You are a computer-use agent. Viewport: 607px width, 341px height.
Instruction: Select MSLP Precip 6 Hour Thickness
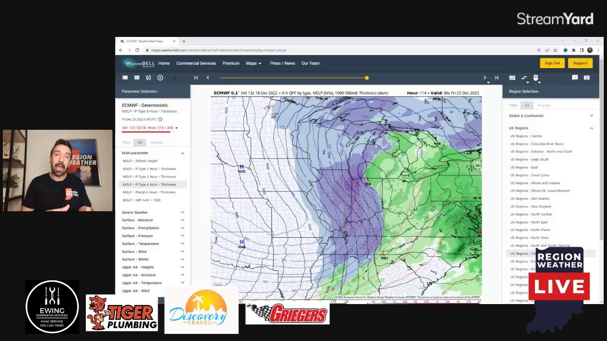tap(149, 192)
